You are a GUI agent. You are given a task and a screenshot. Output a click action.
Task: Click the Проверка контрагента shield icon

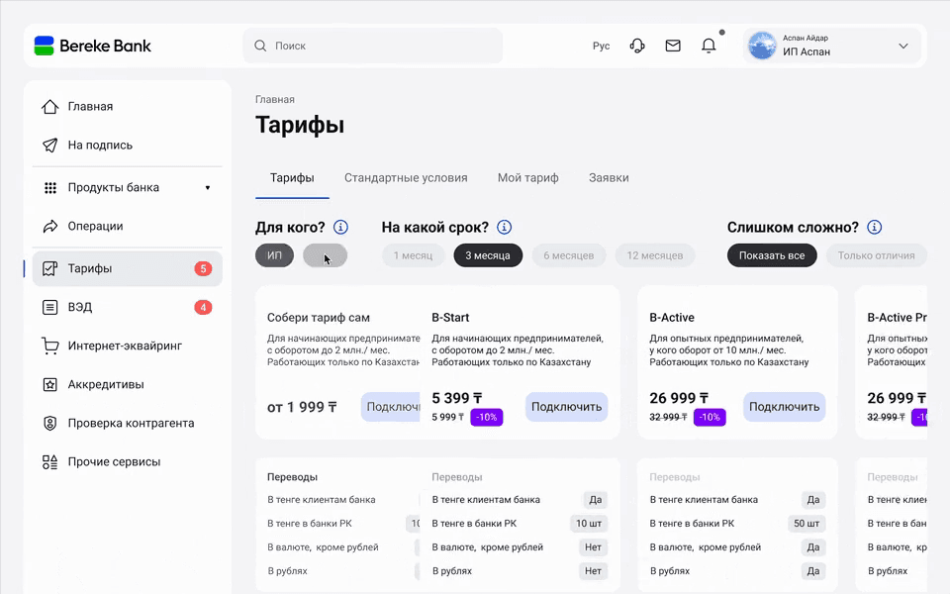(50, 423)
